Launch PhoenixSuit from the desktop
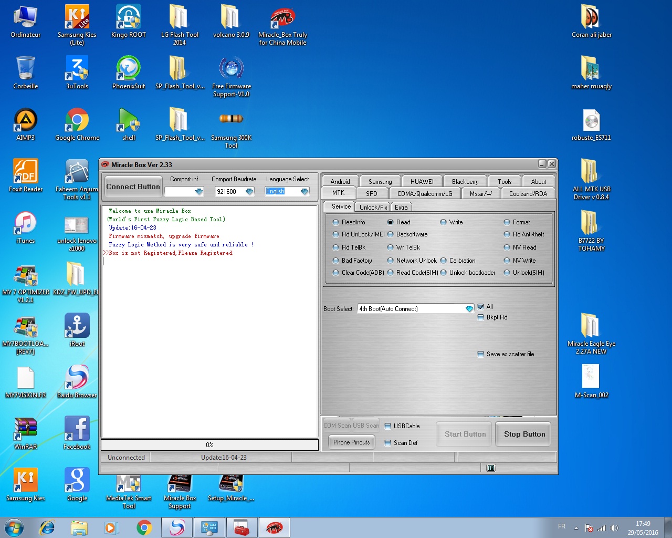 (129, 73)
